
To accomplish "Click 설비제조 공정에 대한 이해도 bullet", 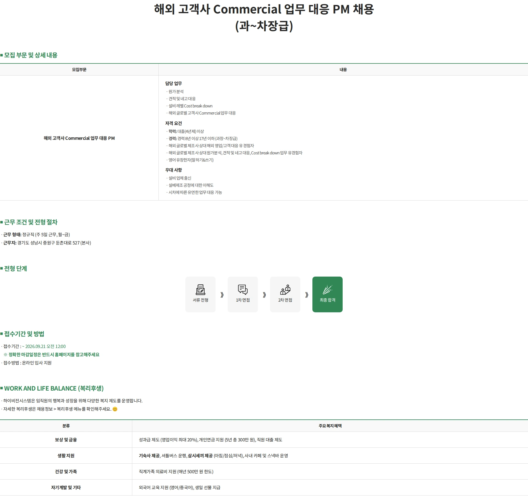I will [190, 185].
